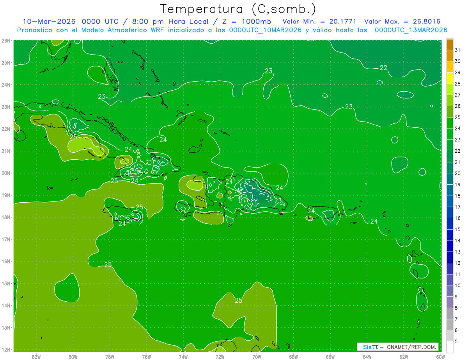Click the "78W" longitude label

[110, 357]
